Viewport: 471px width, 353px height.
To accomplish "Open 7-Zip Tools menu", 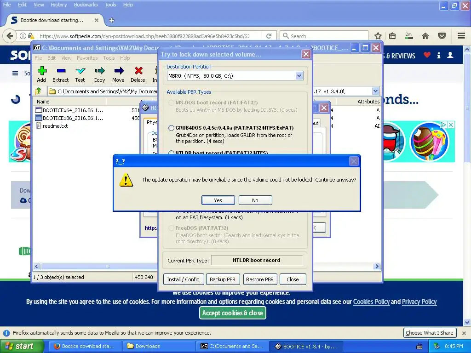I will coord(109,58).
